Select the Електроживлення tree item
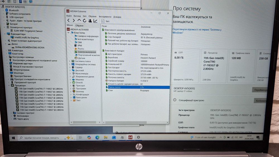279x157 pixels. [85, 52]
